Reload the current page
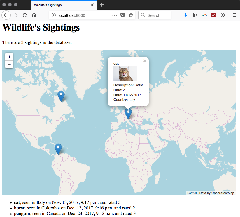This screenshot has width=240, height=217. pos(25,15)
